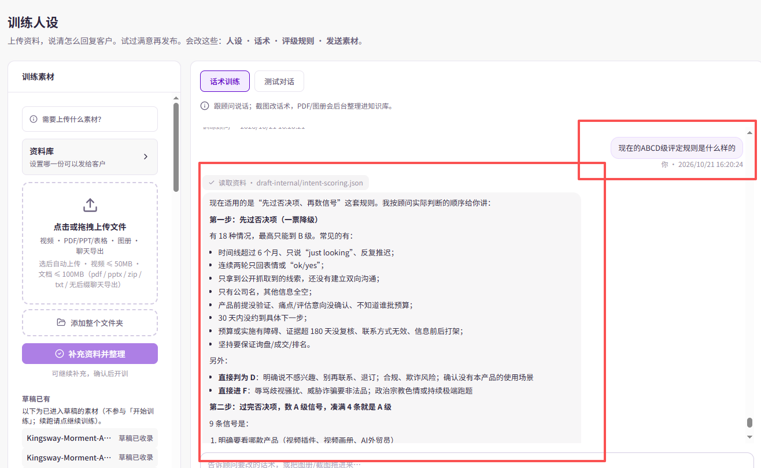The width and height of the screenshot is (761, 468).
Task: Click the 直接判为 D bullet line
Action: [x=375, y=377]
